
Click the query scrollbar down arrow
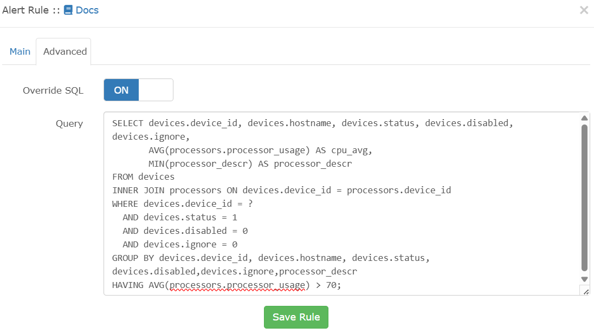[584, 279]
